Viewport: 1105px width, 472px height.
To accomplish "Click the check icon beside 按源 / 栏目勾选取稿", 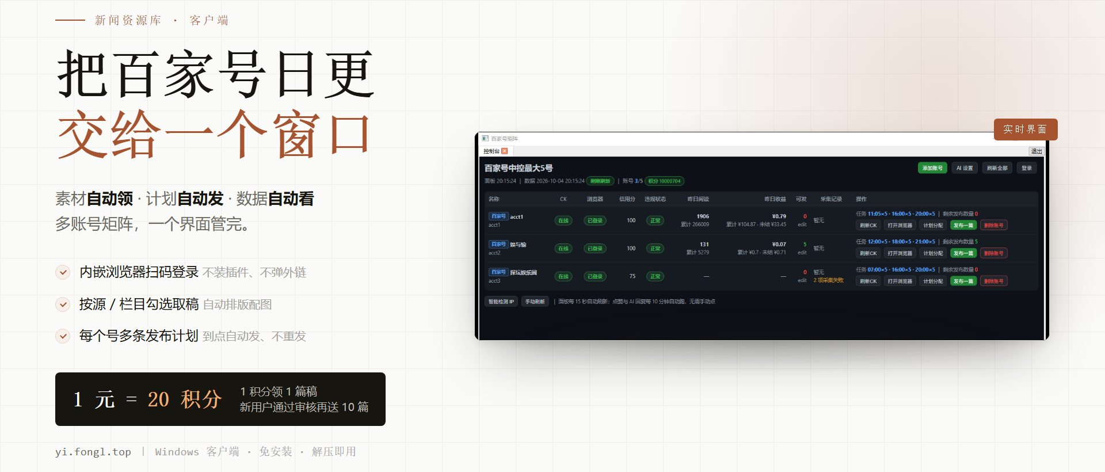I will pyautogui.click(x=63, y=304).
